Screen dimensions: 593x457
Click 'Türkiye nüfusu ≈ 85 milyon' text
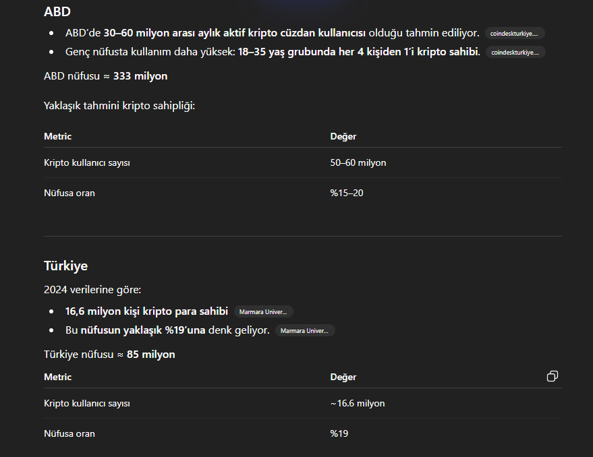pyautogui.click(x=109, y=354)
